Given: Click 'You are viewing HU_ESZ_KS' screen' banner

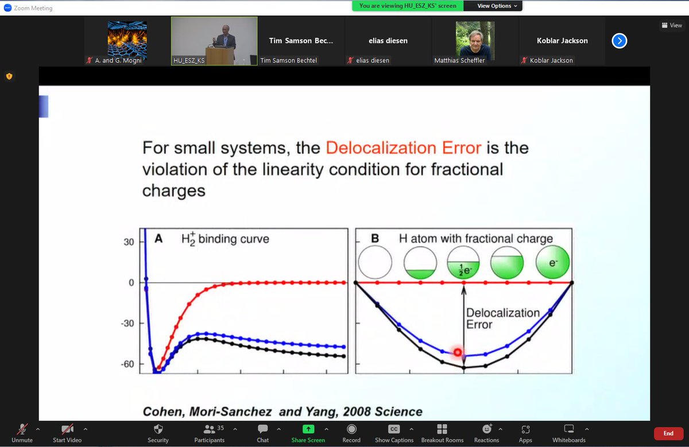Looking at the screenshot, I should click(x=408, y=6).
